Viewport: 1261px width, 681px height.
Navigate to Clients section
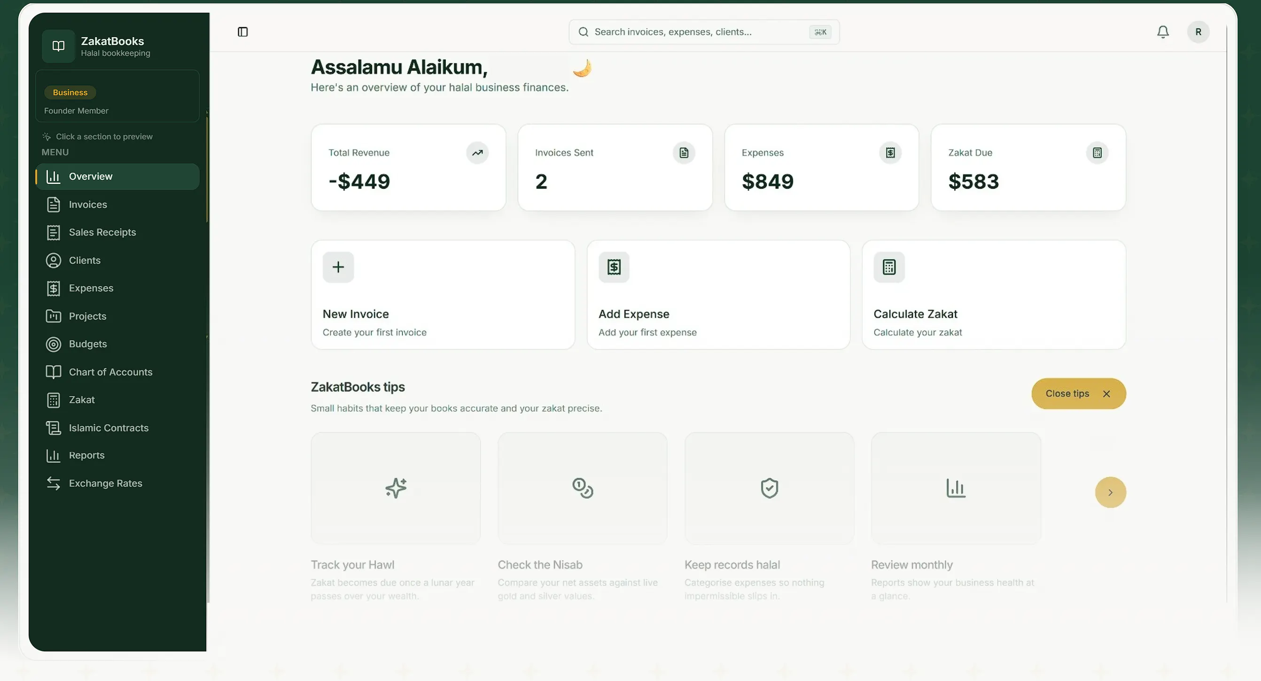pos(117,260)
